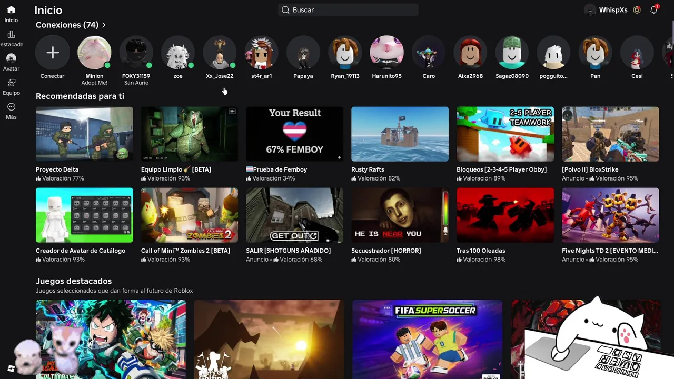The image size is (674, 379).
Task: Open the My Hero Academia featured game
Action: coord(111,340)
